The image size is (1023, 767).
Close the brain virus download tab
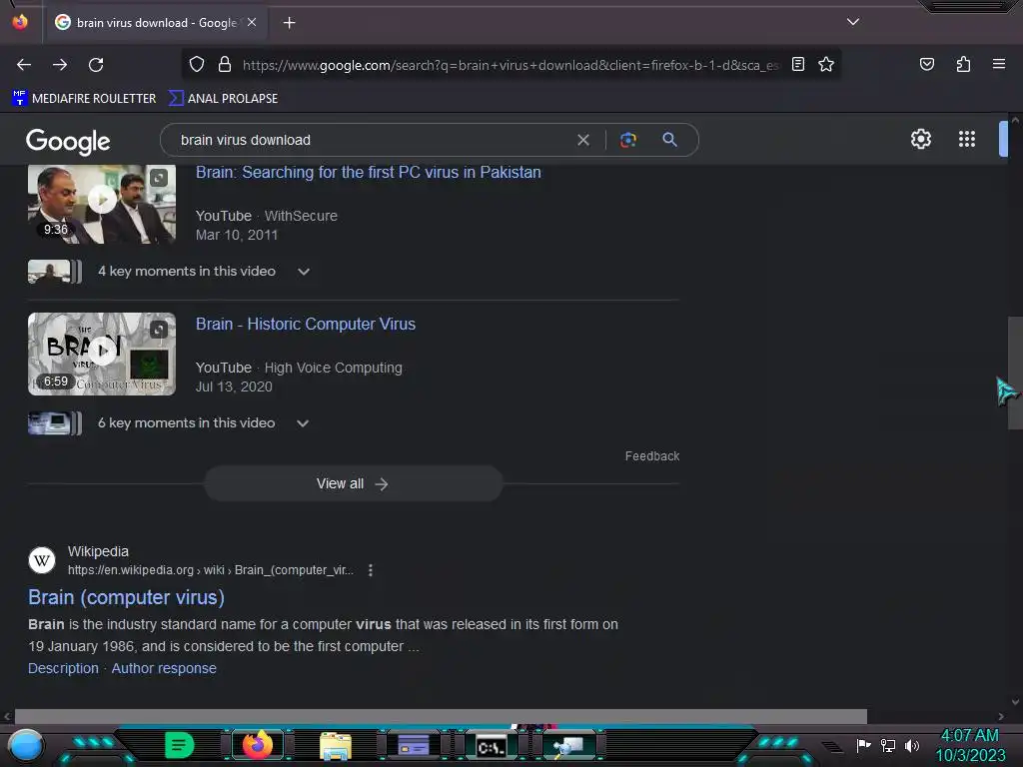click(x=252, y=22)
